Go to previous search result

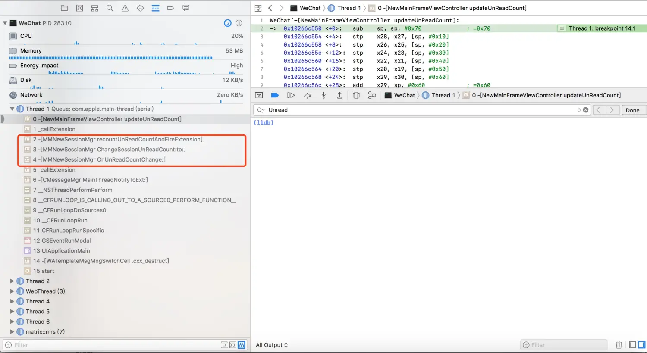pyautogui.click(x=599, y=110)
